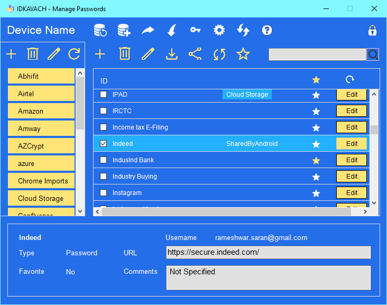Add a new group with plus icon
Image resolution: width=387 pixels, height=305 pixels.
(11, 54)
